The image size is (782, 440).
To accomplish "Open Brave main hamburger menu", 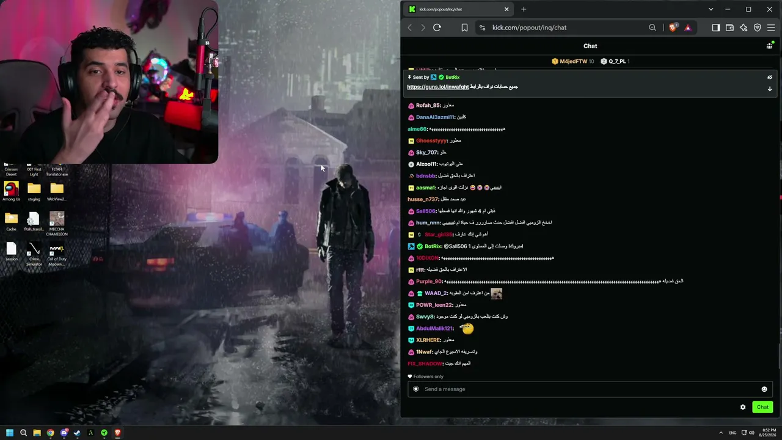I will click(772, 28).
